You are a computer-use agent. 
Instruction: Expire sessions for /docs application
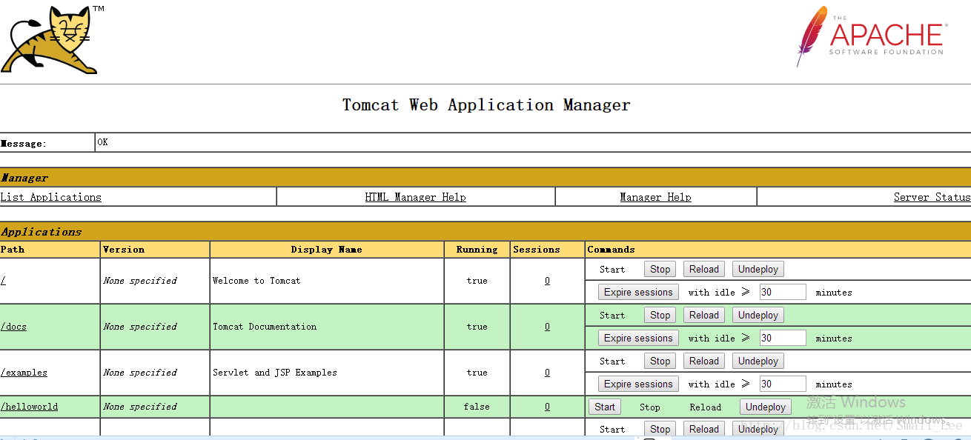(638, 339)
